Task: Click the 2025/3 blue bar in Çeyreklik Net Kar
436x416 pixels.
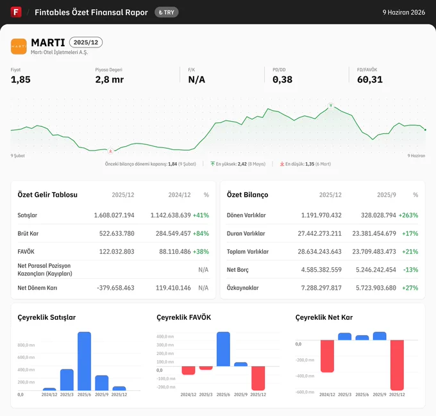Action: (x=345, y=337)
